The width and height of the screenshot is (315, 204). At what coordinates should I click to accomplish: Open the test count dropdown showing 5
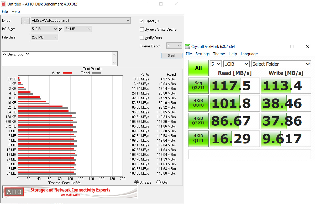(x=216, y=64)
